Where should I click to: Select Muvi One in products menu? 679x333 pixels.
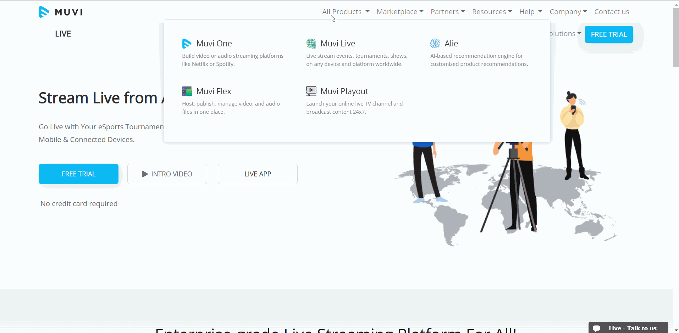pos(214,44)
